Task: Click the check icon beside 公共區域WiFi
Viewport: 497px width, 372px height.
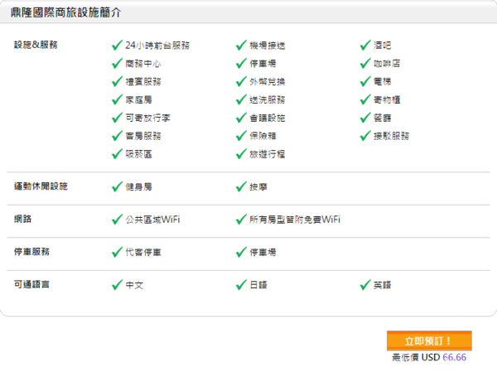Action: coord(117,220)
